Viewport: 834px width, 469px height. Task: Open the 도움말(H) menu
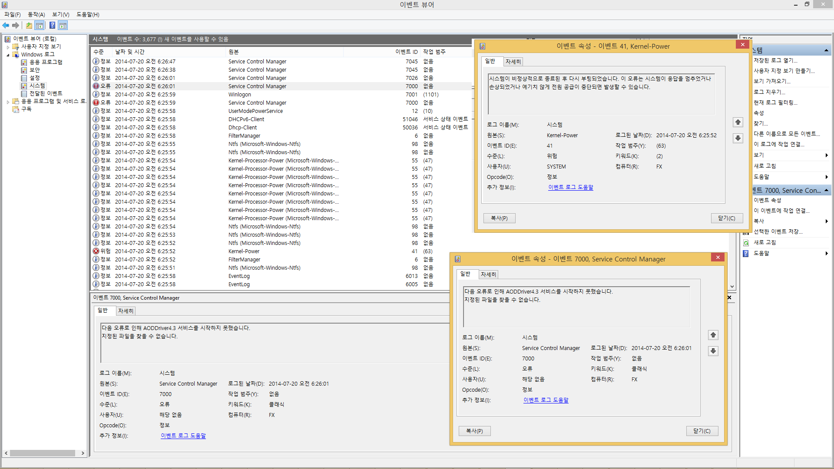[x=88, y=15]
